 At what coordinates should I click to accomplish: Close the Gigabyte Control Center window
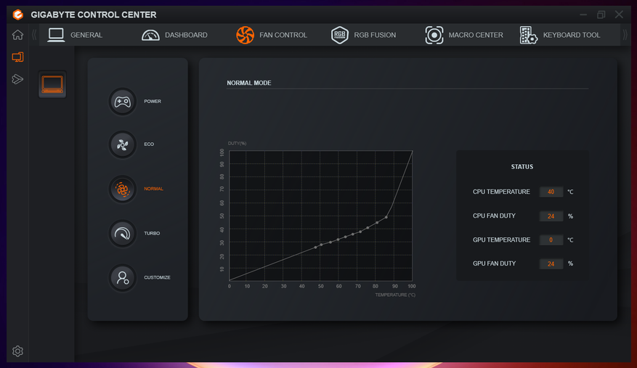click(619, 15)
